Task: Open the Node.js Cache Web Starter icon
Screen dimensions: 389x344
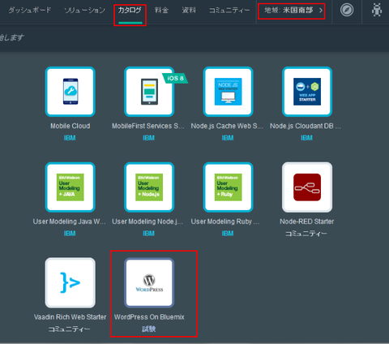Action: pos(229,92)
